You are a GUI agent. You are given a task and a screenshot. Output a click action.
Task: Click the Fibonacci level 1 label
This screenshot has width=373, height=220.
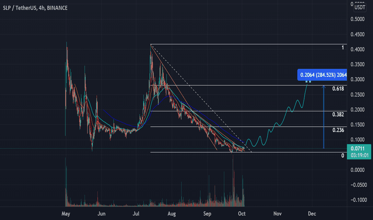tap(343, 48)
